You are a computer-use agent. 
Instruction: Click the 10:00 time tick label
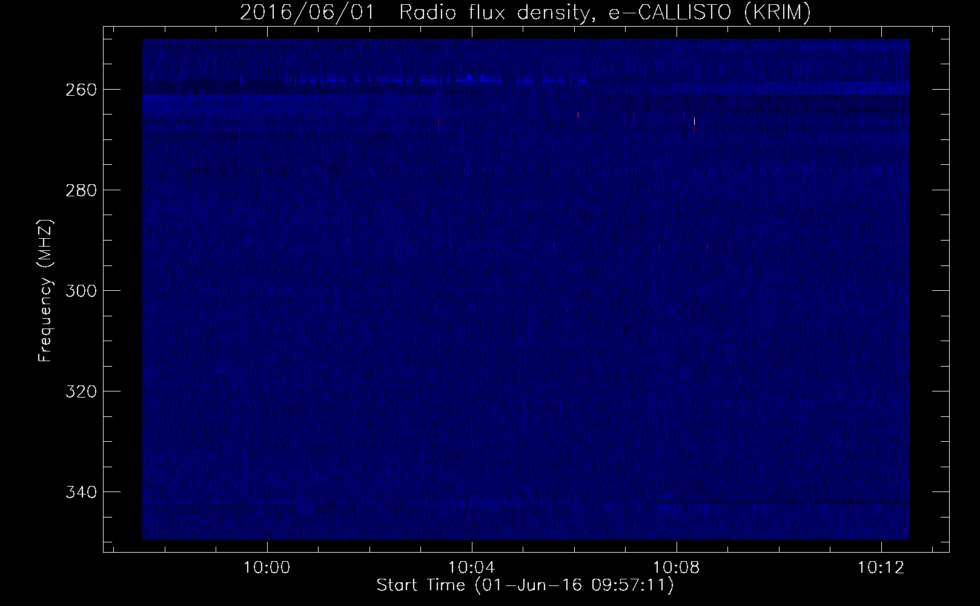point(267,568)
